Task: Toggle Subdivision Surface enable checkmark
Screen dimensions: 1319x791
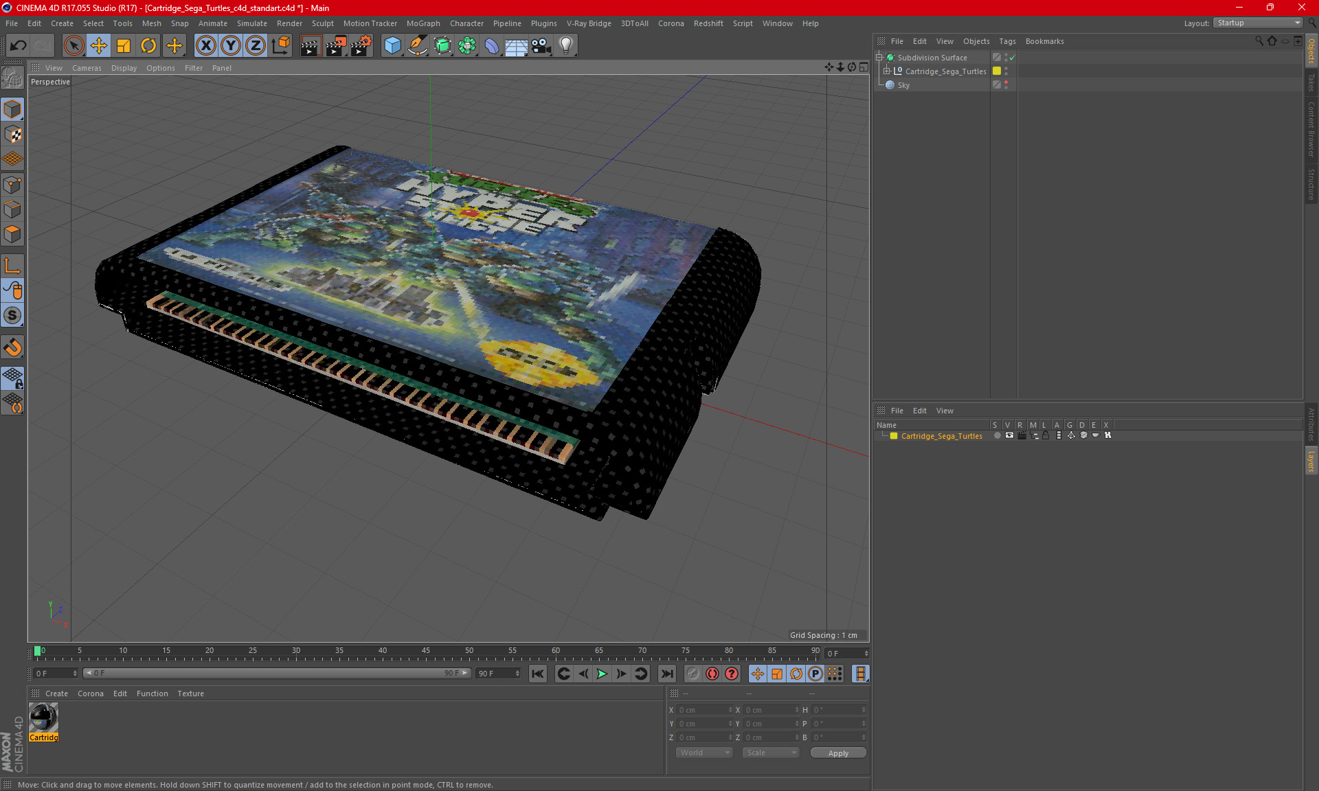Action: click(x=1012, y=58)
